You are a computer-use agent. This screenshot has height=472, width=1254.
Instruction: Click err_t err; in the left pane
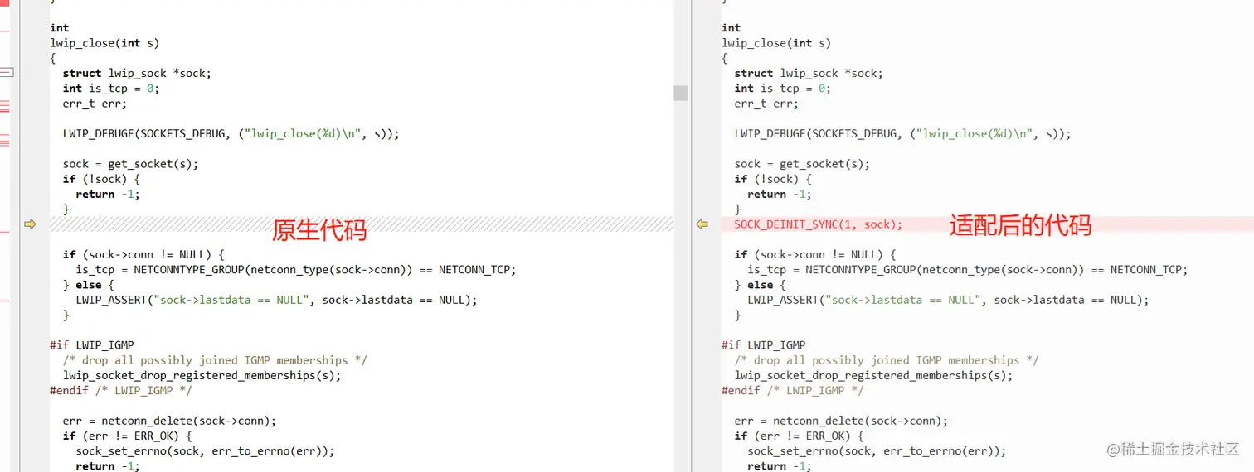coord(95,104)
